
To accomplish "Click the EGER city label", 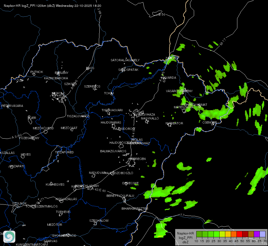I will coord(32,118).
